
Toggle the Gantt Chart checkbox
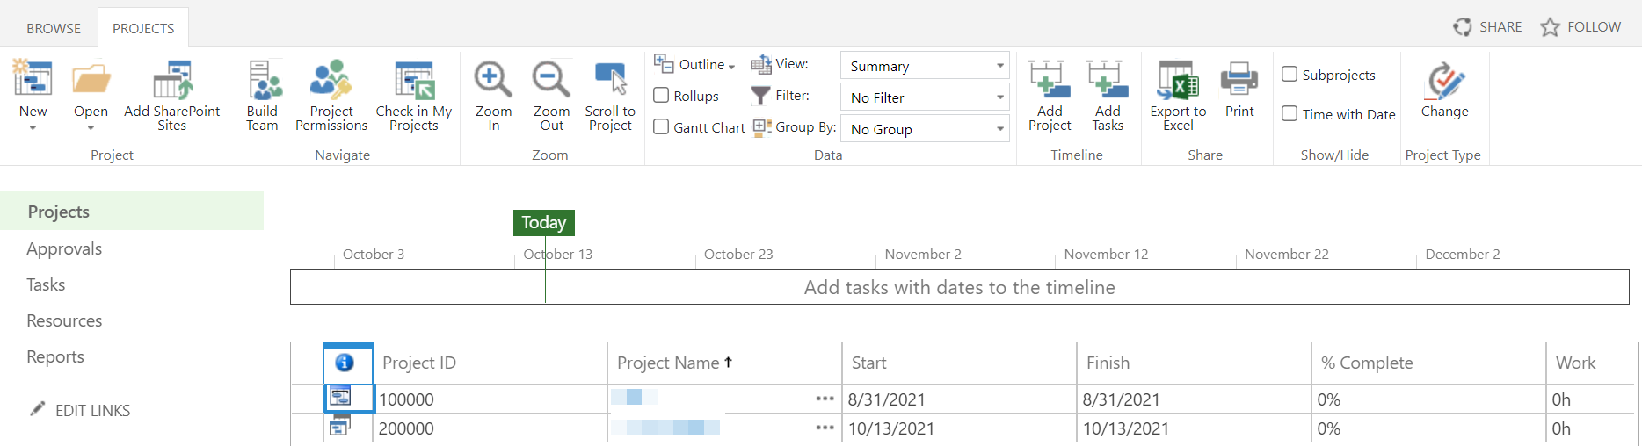[x=662, y=127]
